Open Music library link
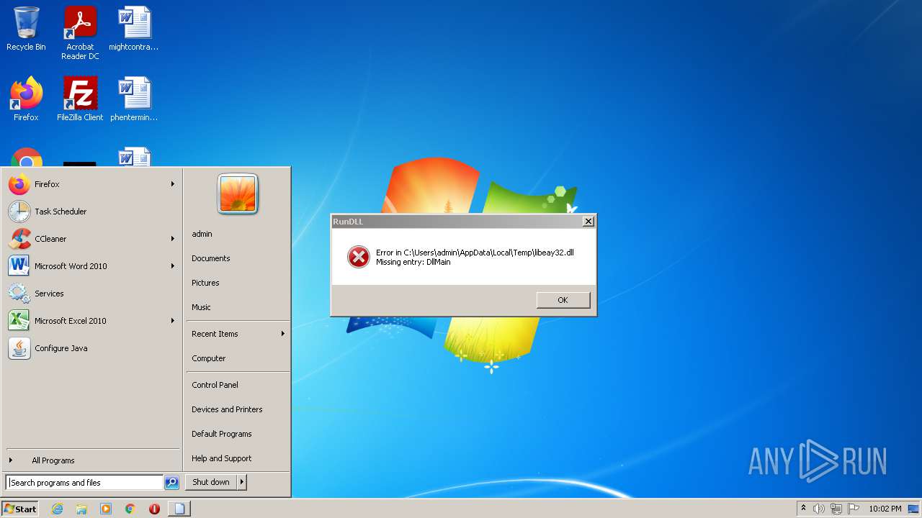The width and height of the screenshot is (922, 518). (x=201, y=307)
